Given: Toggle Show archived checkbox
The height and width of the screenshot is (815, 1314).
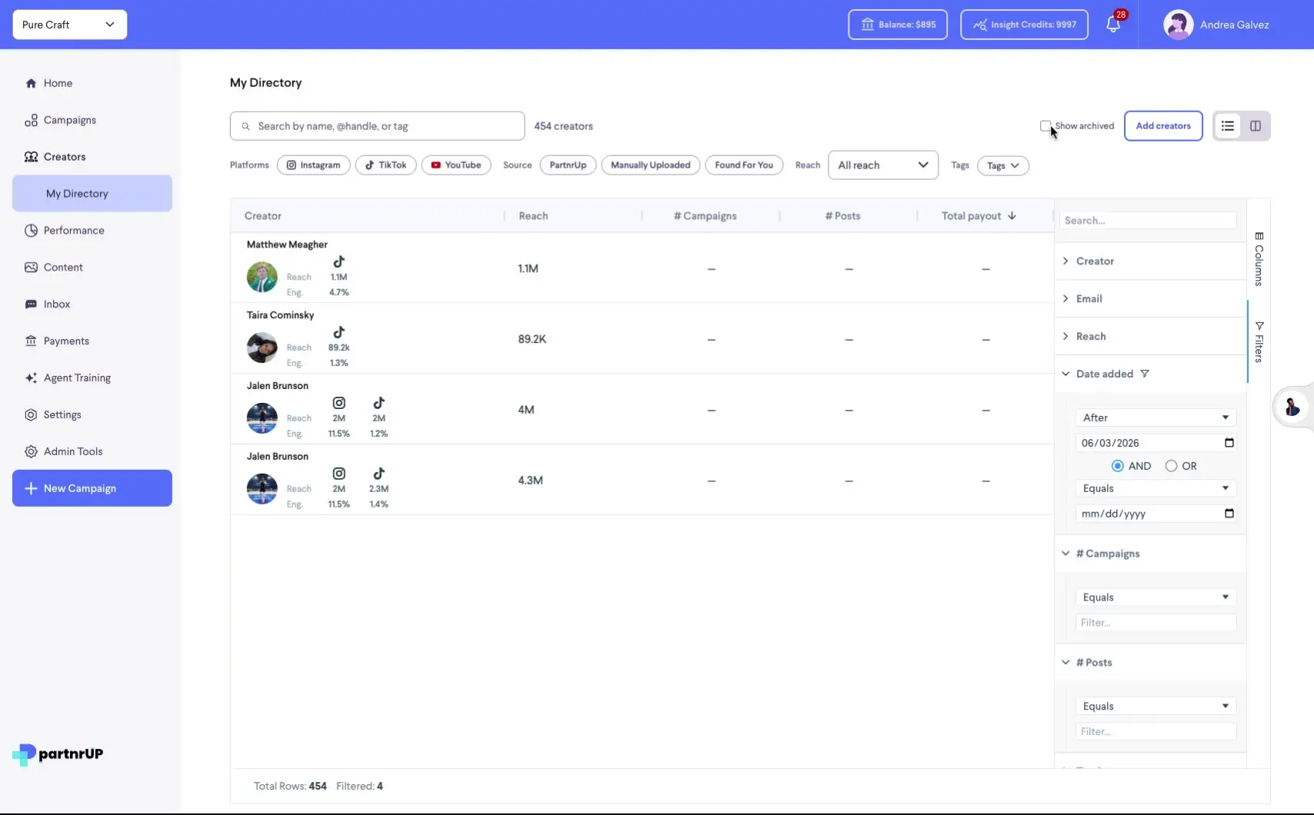Looking at the screenshot, I should [1045, 126].
